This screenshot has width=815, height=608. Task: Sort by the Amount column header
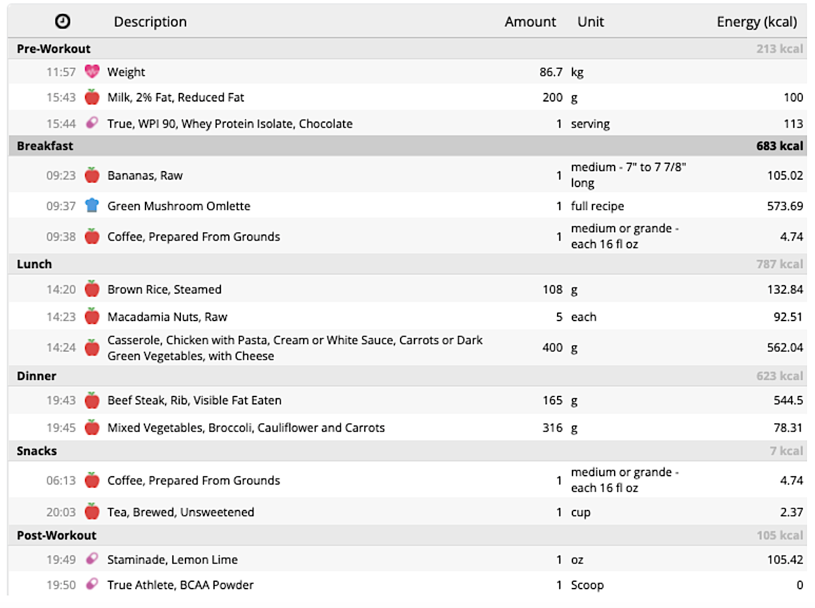tap(530, 21)
